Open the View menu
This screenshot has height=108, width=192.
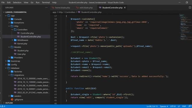26,2
